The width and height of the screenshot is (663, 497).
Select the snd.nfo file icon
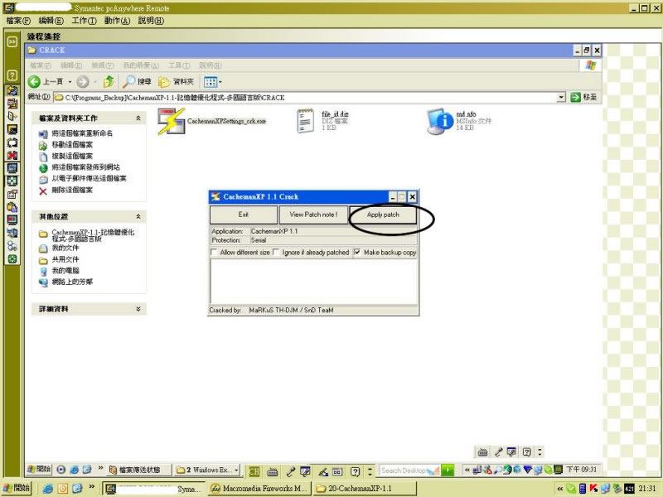(x=440, y=121)
